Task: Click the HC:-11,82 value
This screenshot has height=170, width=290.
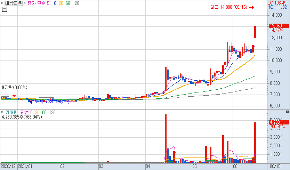Action: (x=277, y=7)
